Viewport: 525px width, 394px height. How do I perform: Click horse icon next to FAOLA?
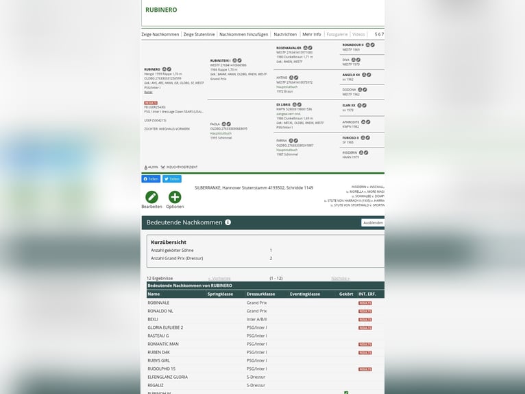point(225,124)
